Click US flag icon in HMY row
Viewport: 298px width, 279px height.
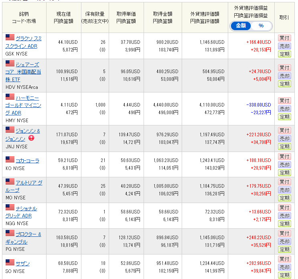pyautogui.click(x=10, y=97)
